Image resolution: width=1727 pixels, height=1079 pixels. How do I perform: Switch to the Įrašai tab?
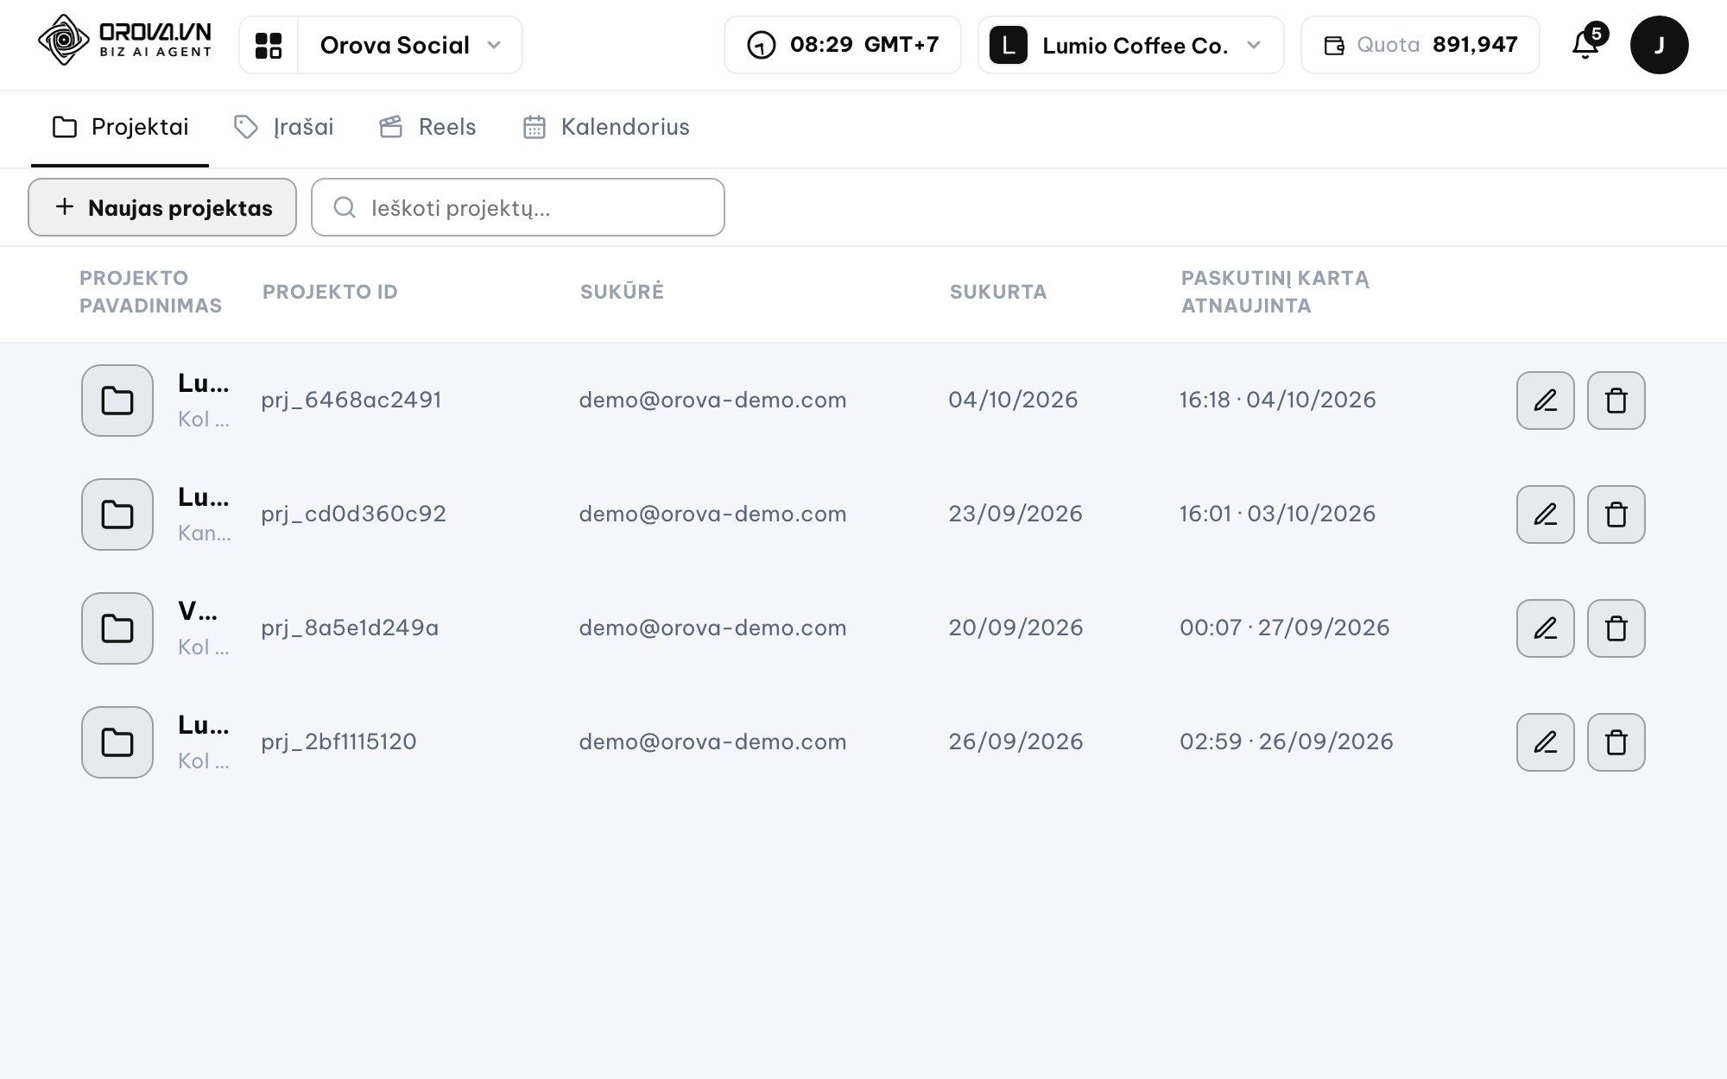284,128
